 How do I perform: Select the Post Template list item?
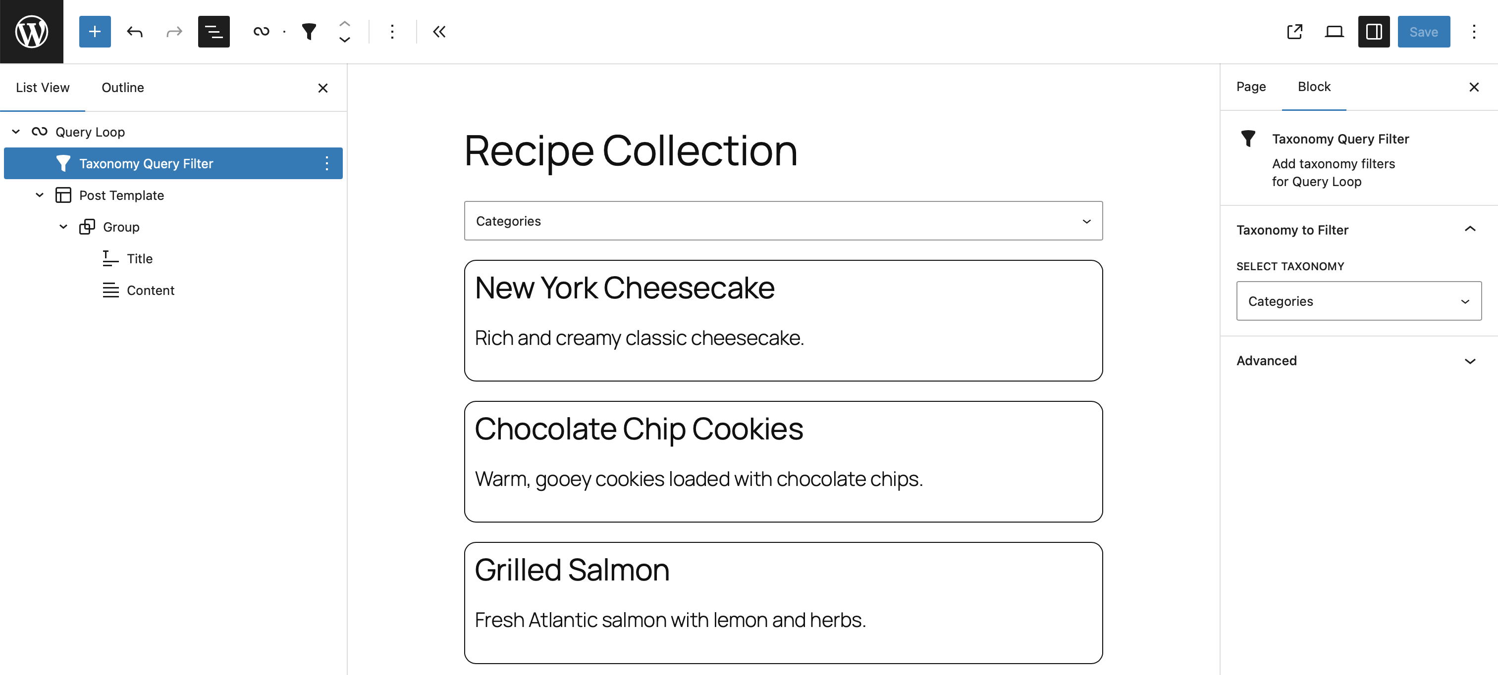121,195
